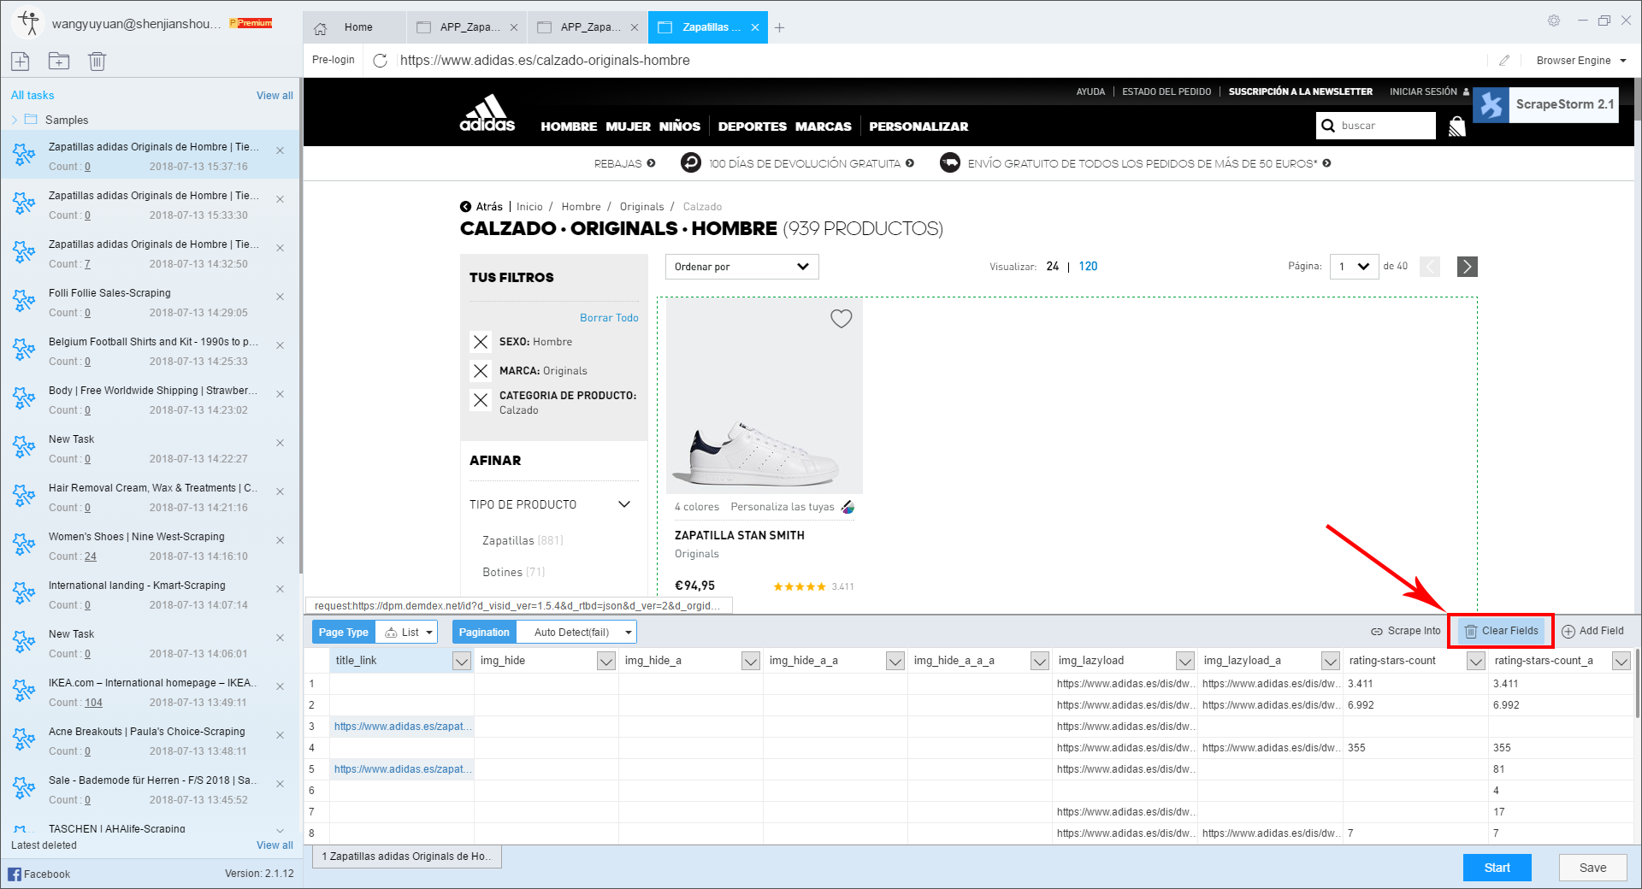Collapse the TIPO DE PRODUCTO section
Image resolution: width=1642 pixels, height=889 pixels.
tap(624, 504)
